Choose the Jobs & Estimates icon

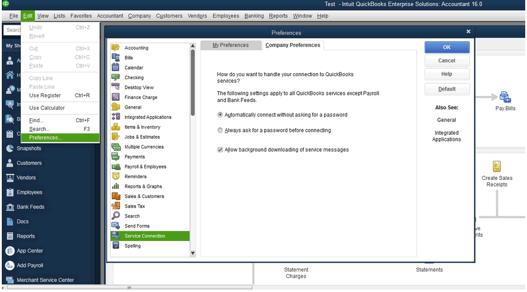(116, 137)
